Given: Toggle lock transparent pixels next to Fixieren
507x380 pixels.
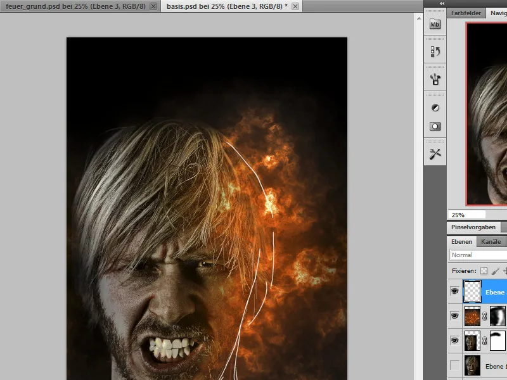Looking at the screenshot, I should (x=484, y=271).
